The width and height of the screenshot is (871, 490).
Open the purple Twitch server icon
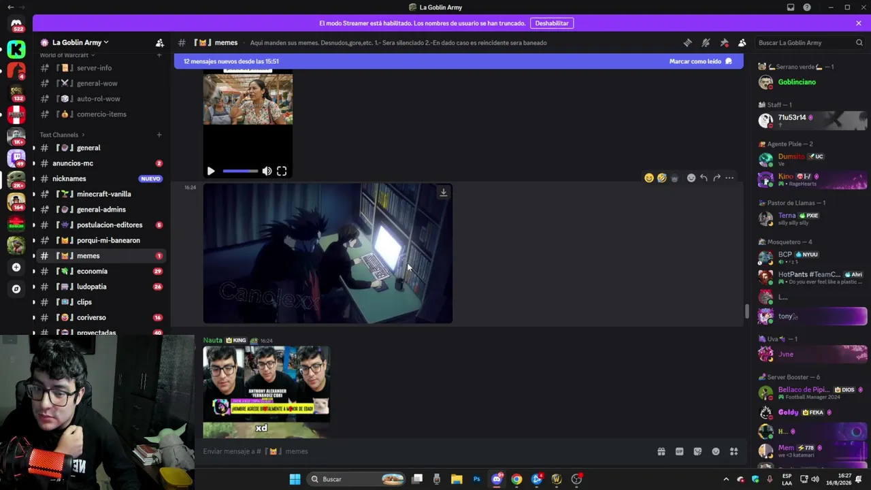click(16, 157)
